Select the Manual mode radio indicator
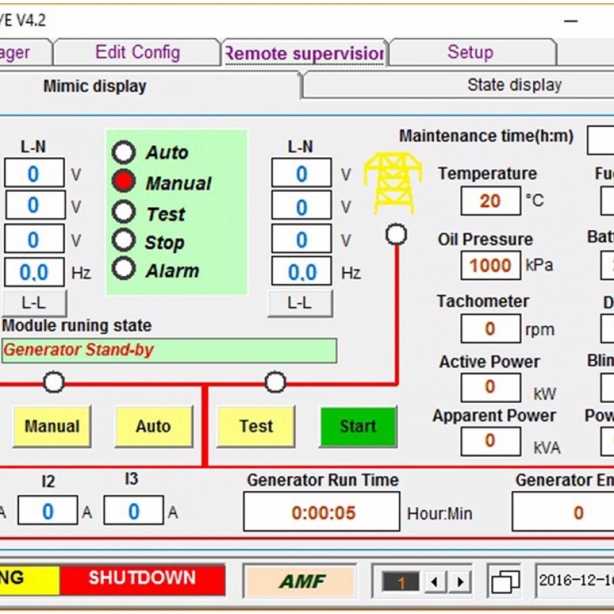 click(123, 181)
